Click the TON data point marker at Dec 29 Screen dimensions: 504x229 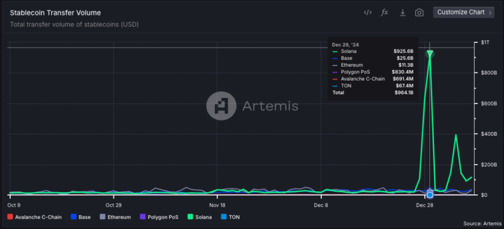(x=430, y=195)
